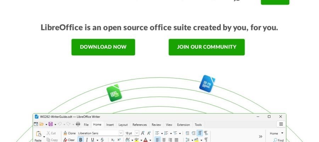Toggle Left-to-right paragraph direction

pos(200,133)
